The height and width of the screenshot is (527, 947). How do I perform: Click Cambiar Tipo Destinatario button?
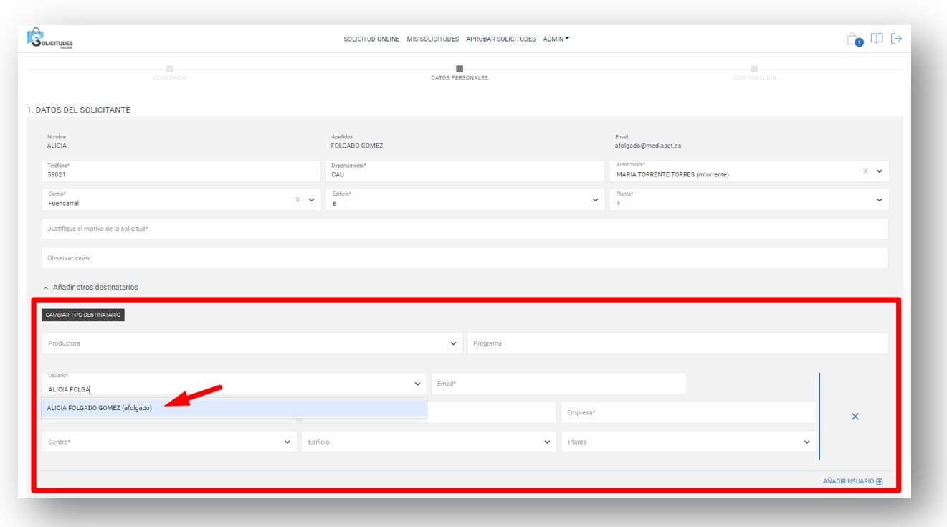tap(83, 315)
